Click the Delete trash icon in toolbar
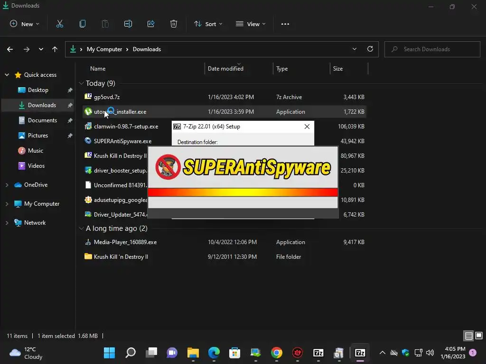 point(174,24)
